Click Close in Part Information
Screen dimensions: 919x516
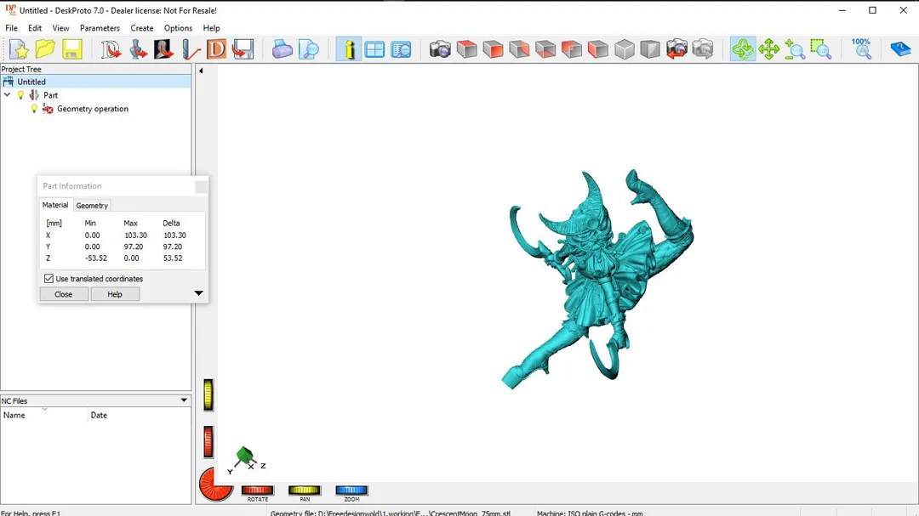click(x=63, y=294)
